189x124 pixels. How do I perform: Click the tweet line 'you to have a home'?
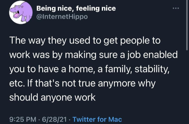pos(90,69)
